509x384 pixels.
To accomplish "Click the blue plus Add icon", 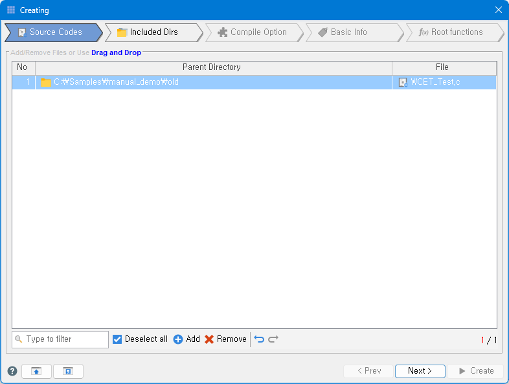I will coord(178,339).
